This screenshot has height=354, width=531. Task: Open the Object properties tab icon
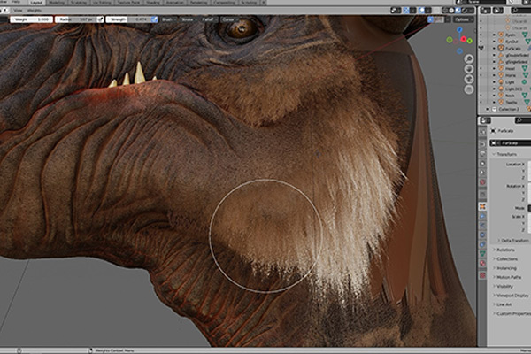click(x=482, y=206)
